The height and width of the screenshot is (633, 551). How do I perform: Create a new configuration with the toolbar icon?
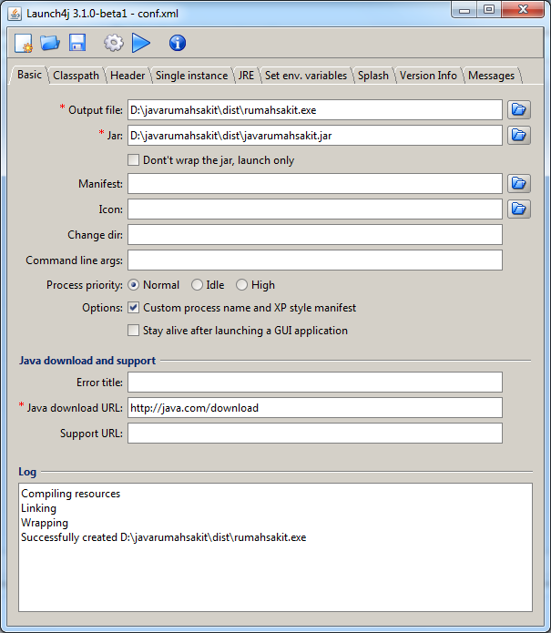(x=24, y=43)
